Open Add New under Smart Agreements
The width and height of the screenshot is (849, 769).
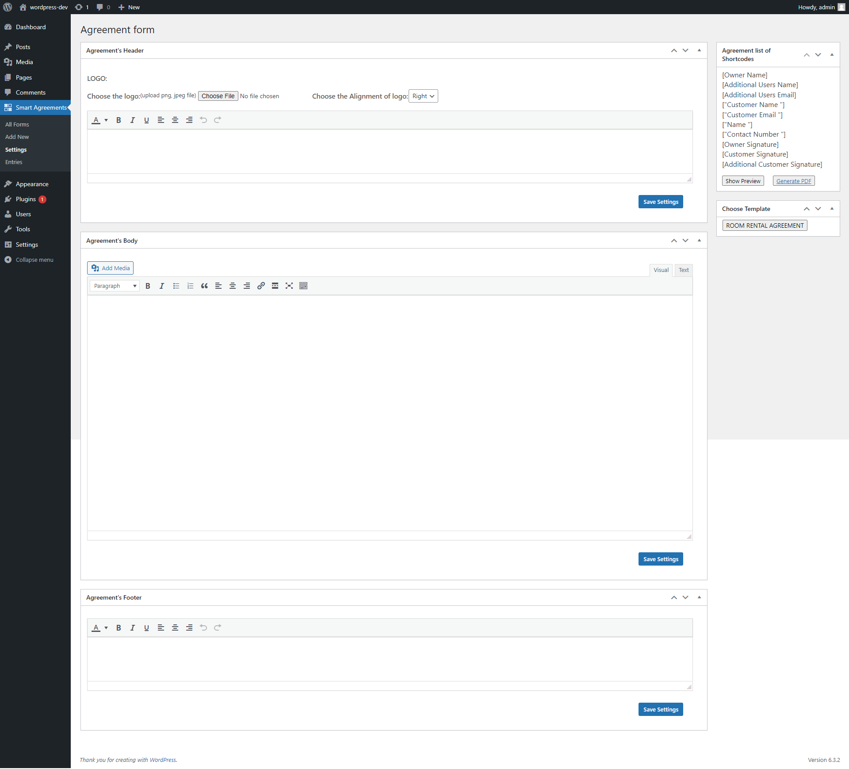pos(17,137)
